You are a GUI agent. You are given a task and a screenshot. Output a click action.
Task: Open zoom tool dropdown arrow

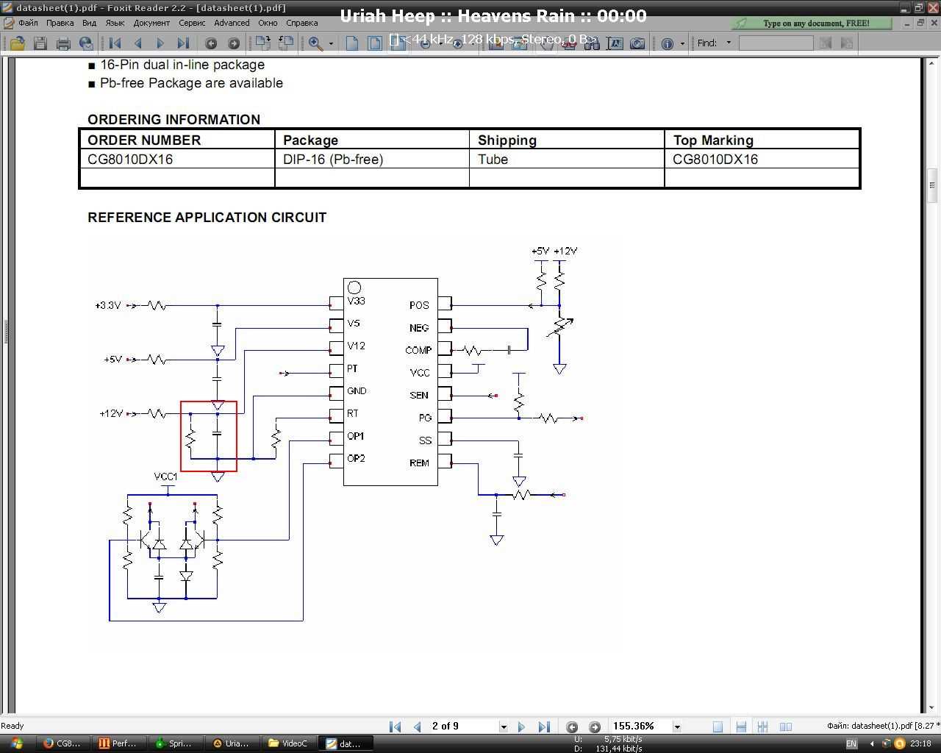click(331, 43)
